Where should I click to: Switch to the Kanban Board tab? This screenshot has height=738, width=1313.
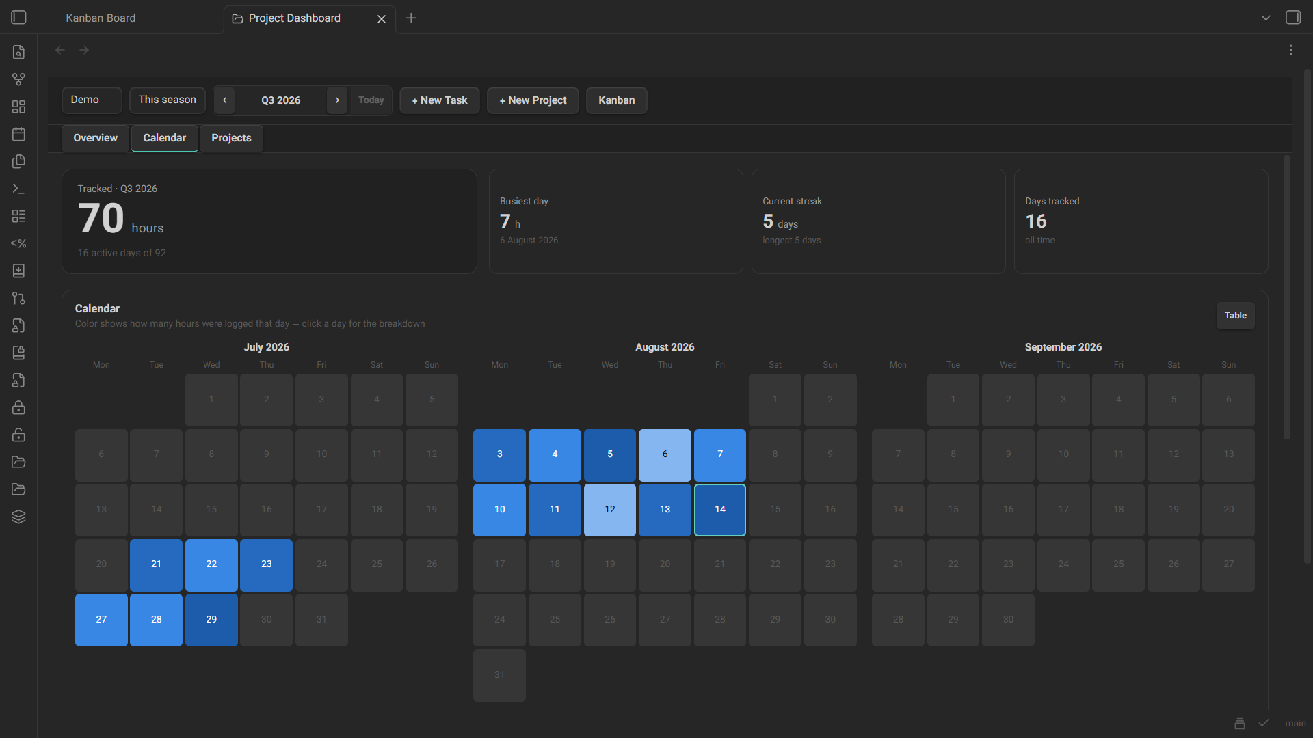(x=101, y=18)
